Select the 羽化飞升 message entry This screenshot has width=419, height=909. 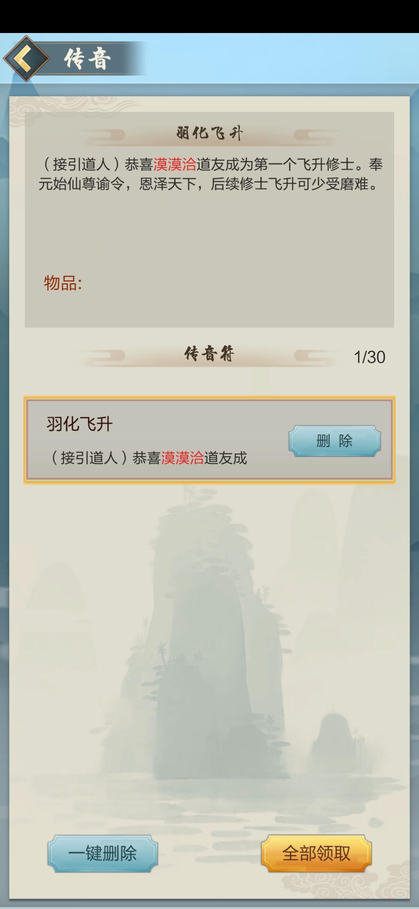209,440
